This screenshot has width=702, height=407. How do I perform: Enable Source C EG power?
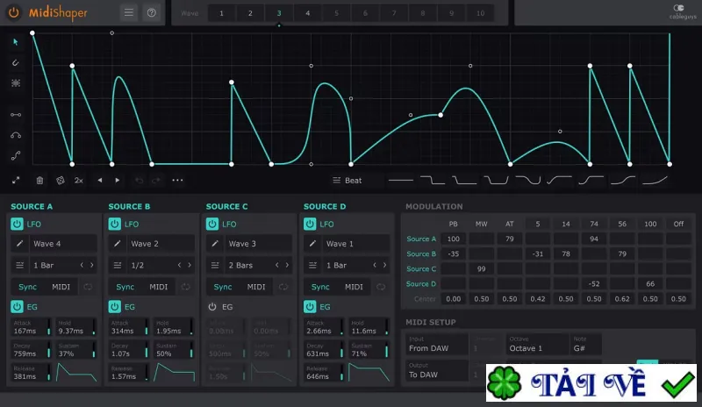(212, 307)
